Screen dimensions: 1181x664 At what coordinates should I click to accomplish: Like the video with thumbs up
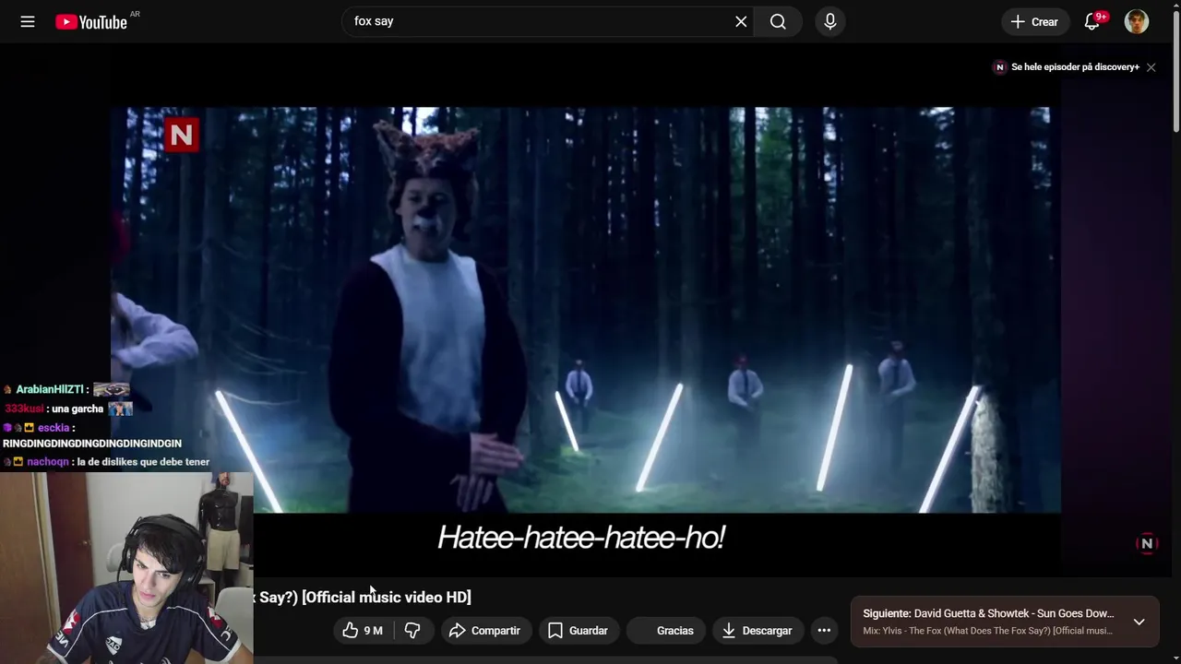(362, 631)
